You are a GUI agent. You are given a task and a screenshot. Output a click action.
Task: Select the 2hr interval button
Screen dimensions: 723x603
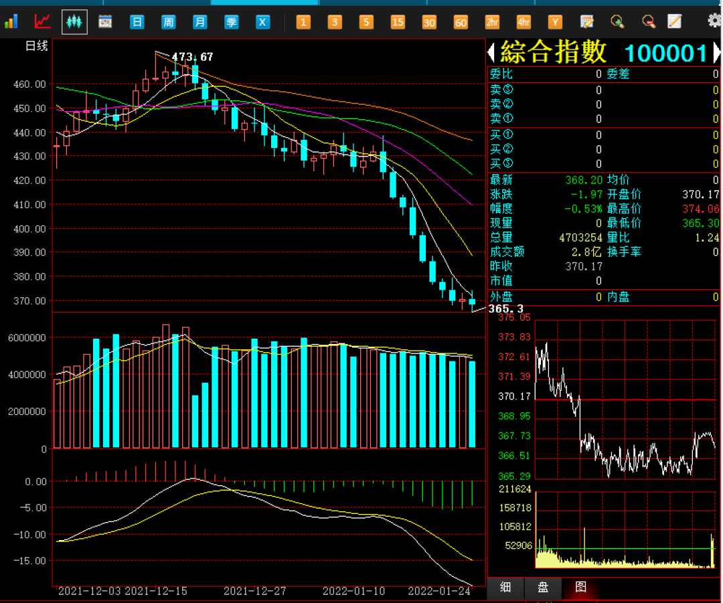pos(492,21)
